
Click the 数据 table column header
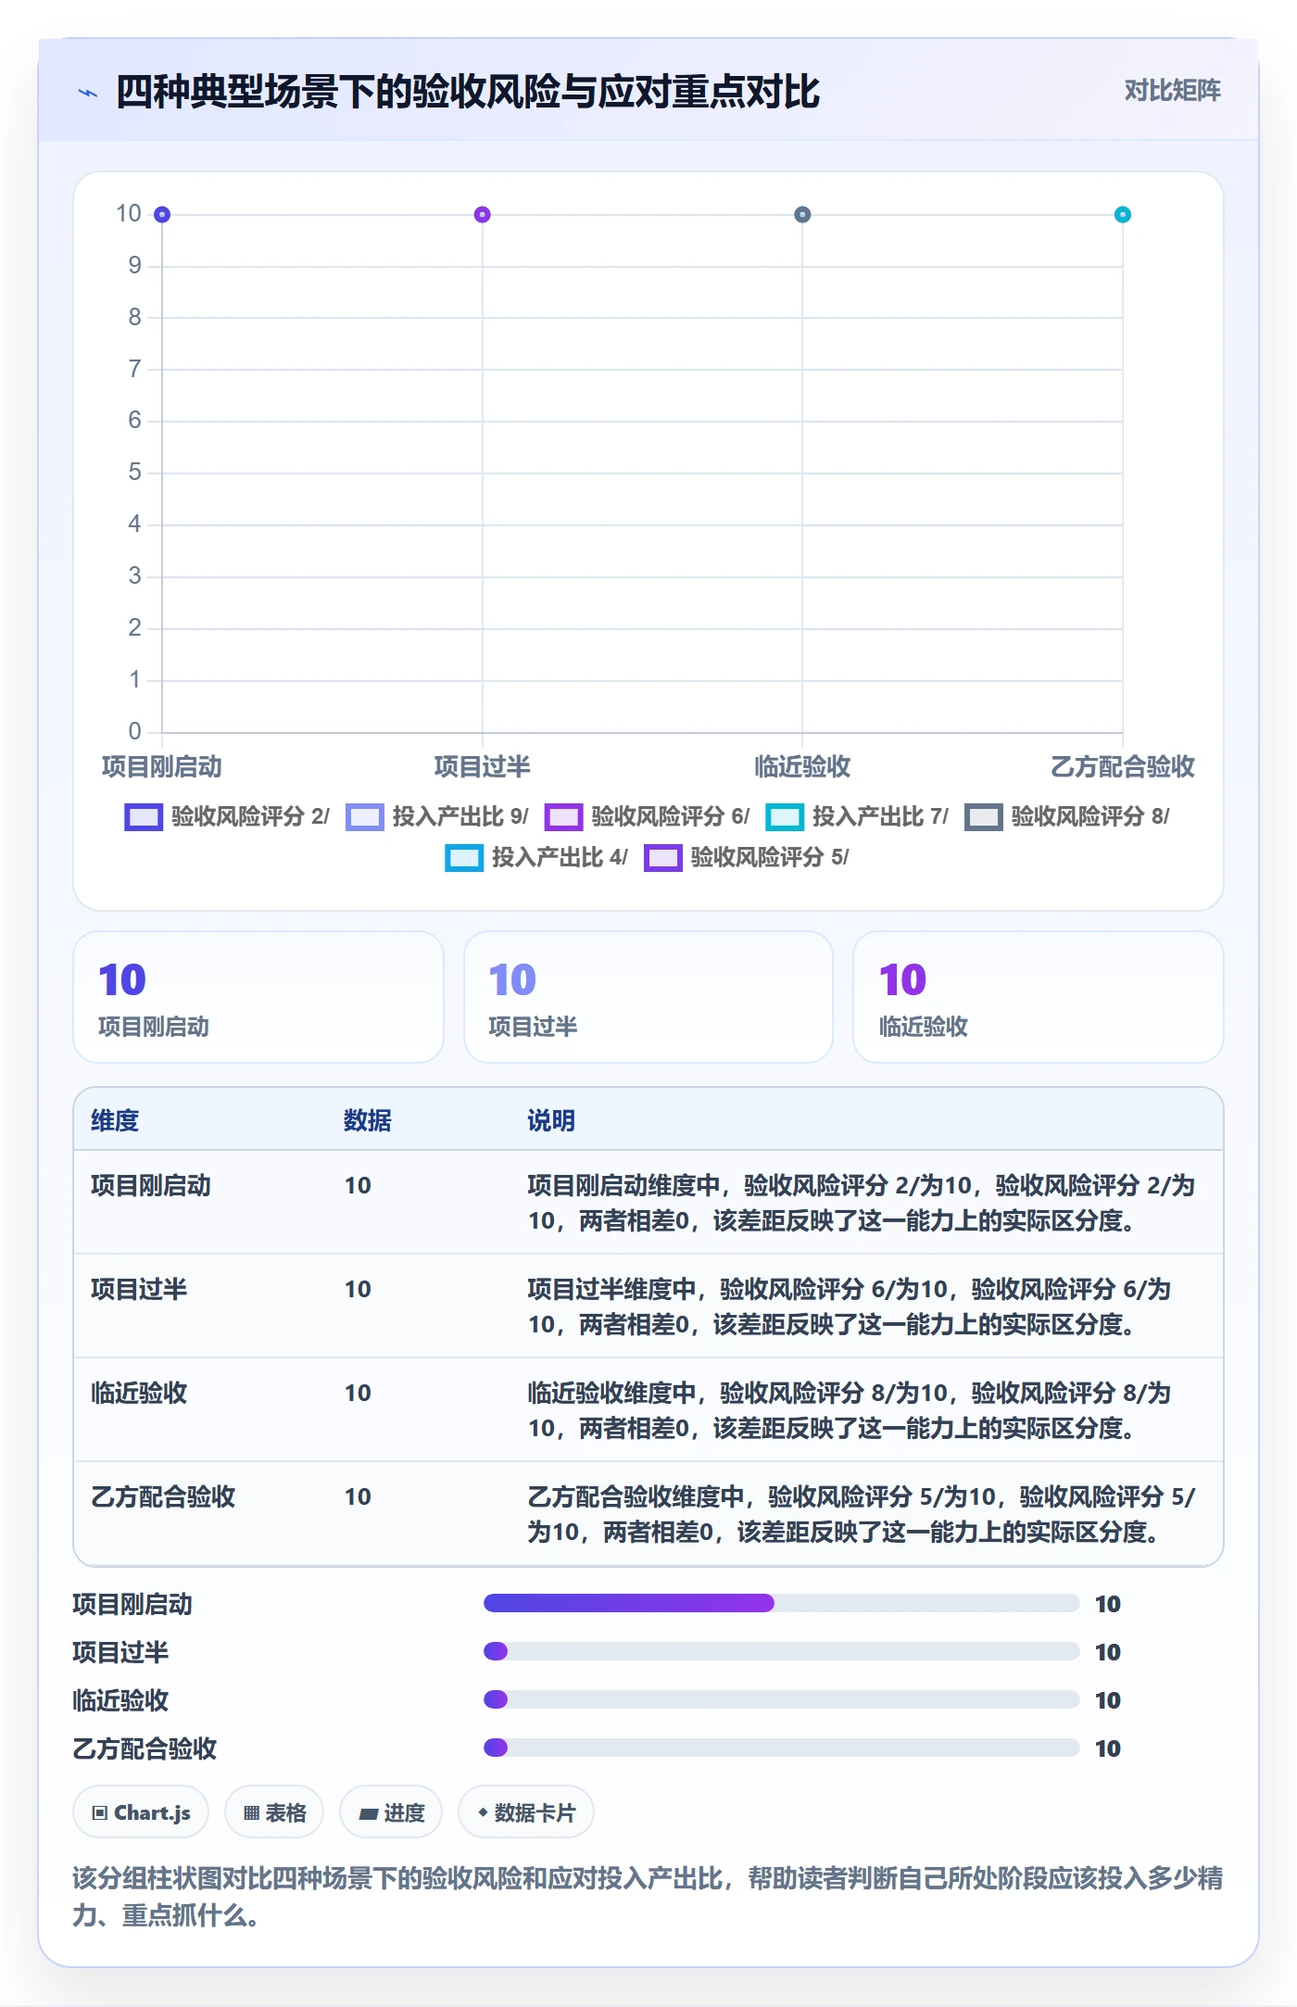click(x=368, y=1120)
